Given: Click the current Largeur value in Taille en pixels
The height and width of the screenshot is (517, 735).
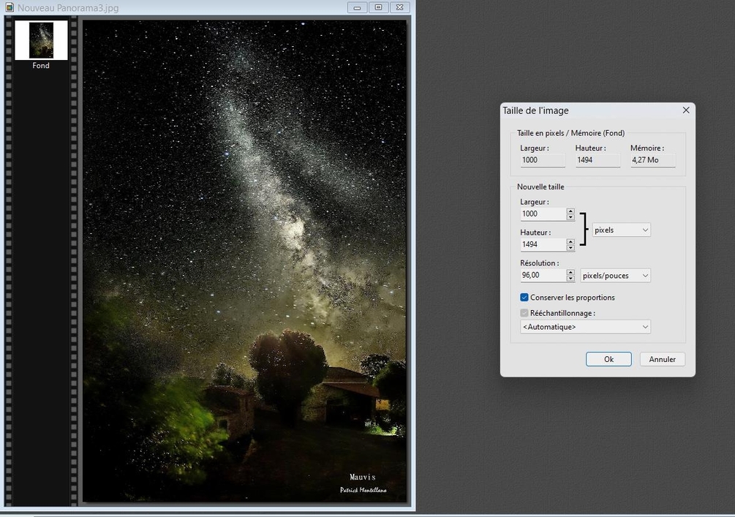Looking at the screenshot, I should pos(543,160).
